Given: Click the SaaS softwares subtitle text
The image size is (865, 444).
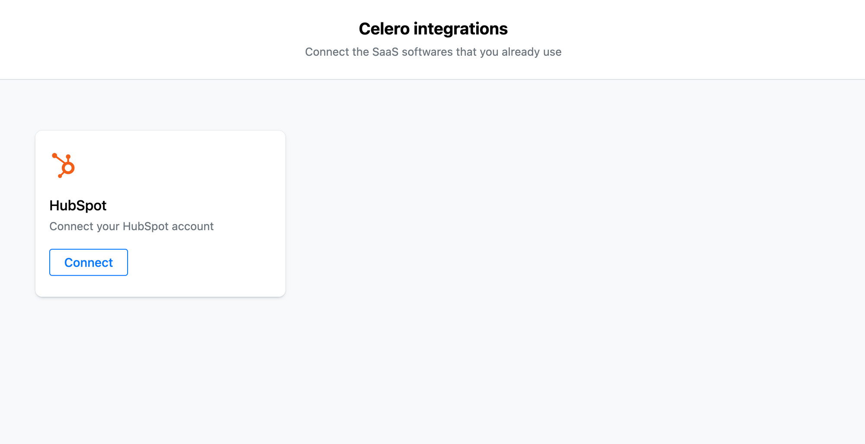Looking at the screenshot, I should point(432,52).
